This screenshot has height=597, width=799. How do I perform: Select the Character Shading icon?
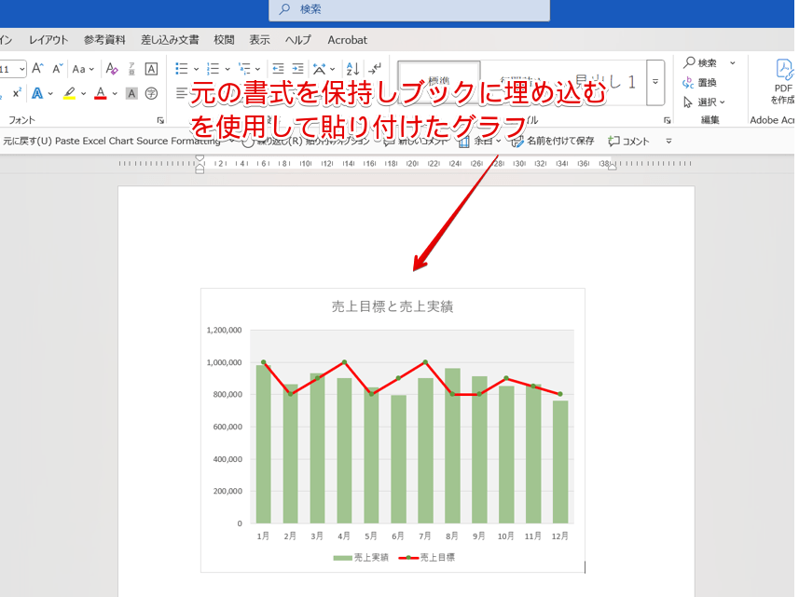click(x=131, y=93)
